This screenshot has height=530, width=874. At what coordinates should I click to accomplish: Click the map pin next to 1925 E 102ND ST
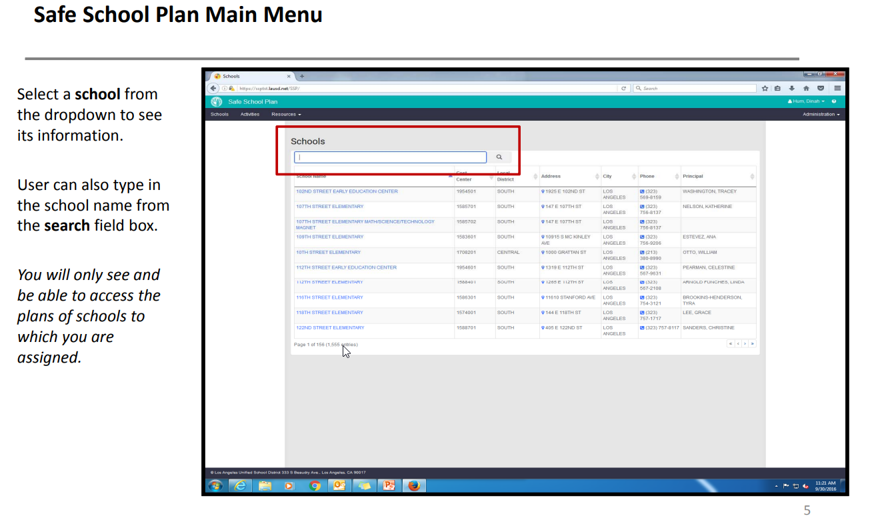(543, 192)
